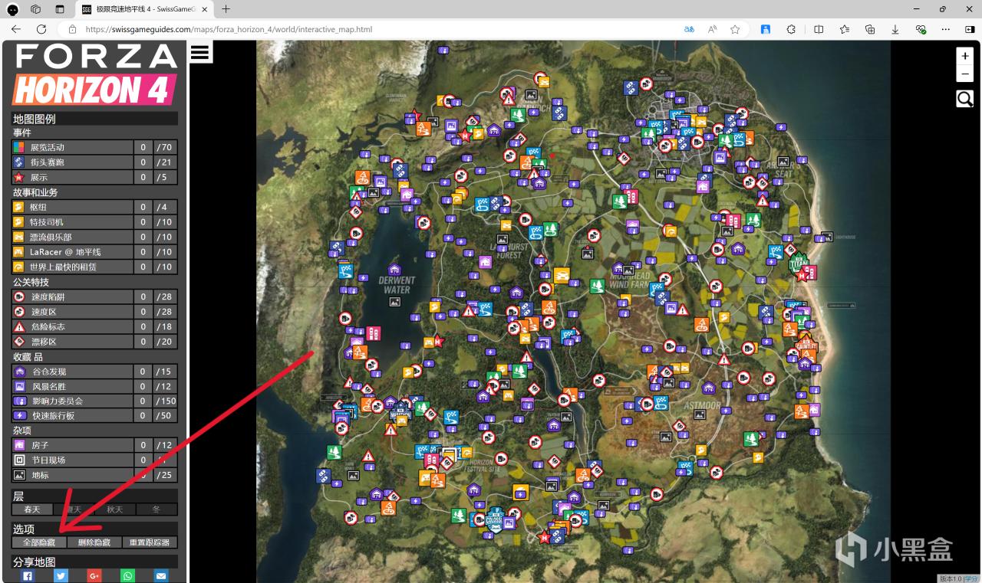Toggle 漂流俱乐部 markers in legend
Screen dimensions: 982x583
click(95, 237)
